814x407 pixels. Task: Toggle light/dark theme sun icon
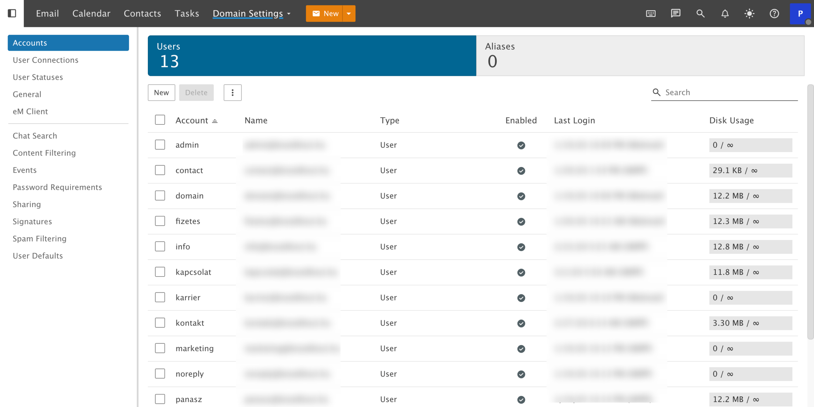(x=749, y=14)
